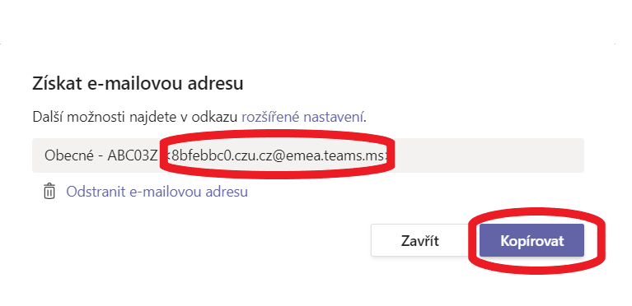Select Odstranit e-mailovou adresu link
This screenshot has height=306, width=632.
(157, 191)
